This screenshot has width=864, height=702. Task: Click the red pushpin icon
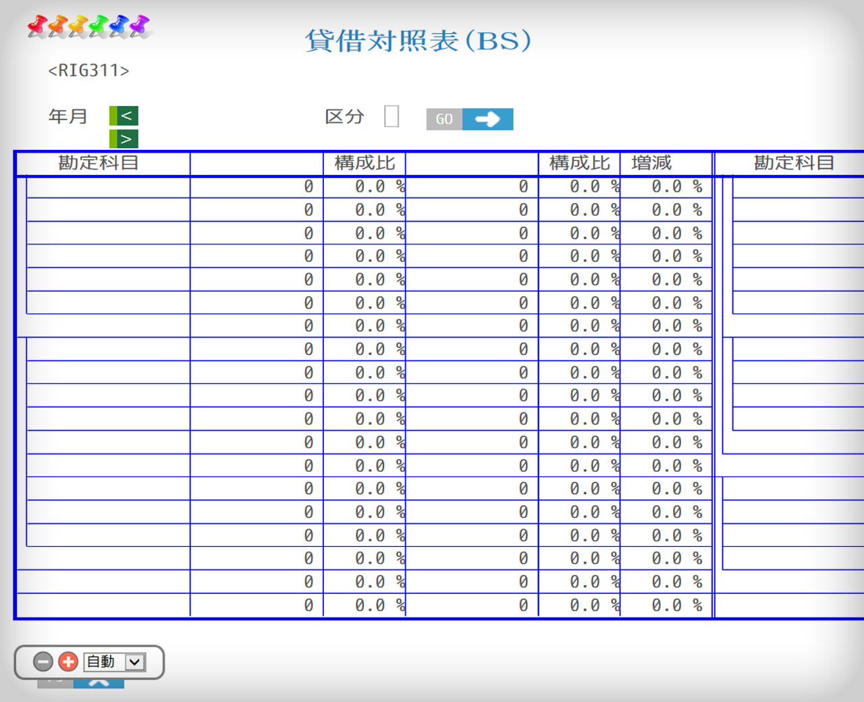point(36,26)
